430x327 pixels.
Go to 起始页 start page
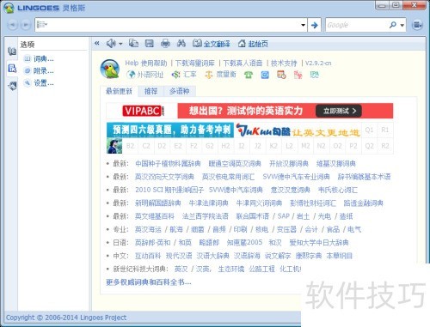pyautogui.click(x=253, y=44)
